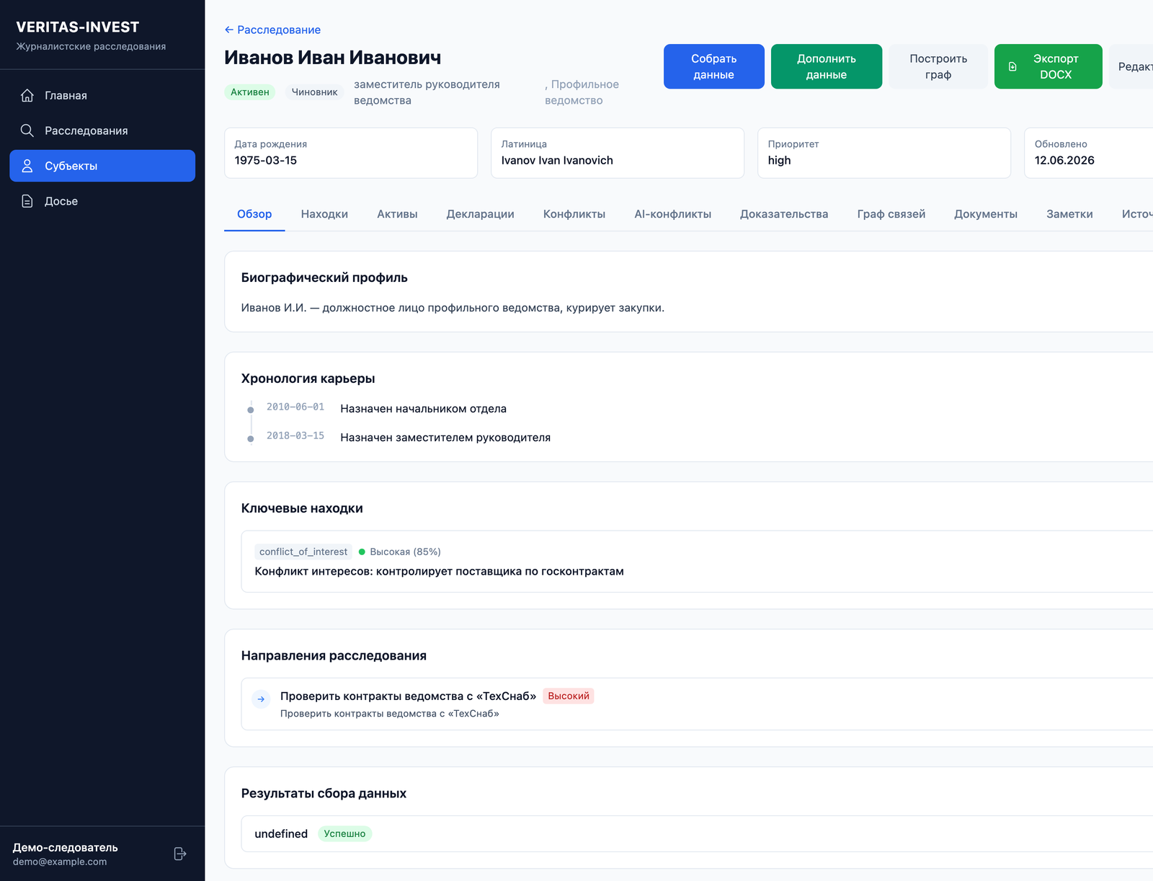Click the updated date 12.06.2026
The image size is (1153, 881).
[1064, 160]
